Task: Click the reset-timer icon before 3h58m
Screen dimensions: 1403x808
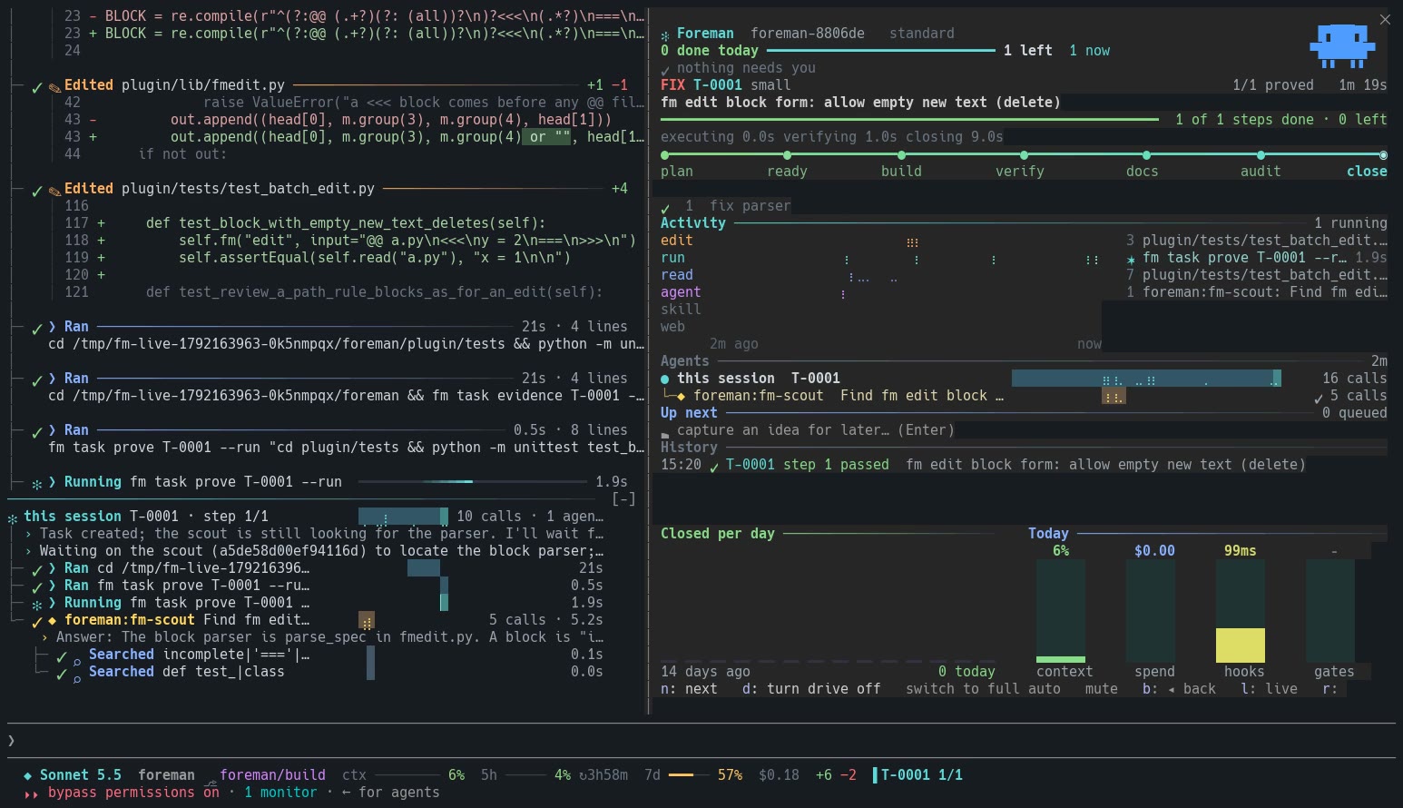Action: tap(584, 775)
